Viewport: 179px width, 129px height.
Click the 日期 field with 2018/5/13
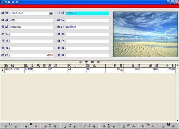[87, 13]
